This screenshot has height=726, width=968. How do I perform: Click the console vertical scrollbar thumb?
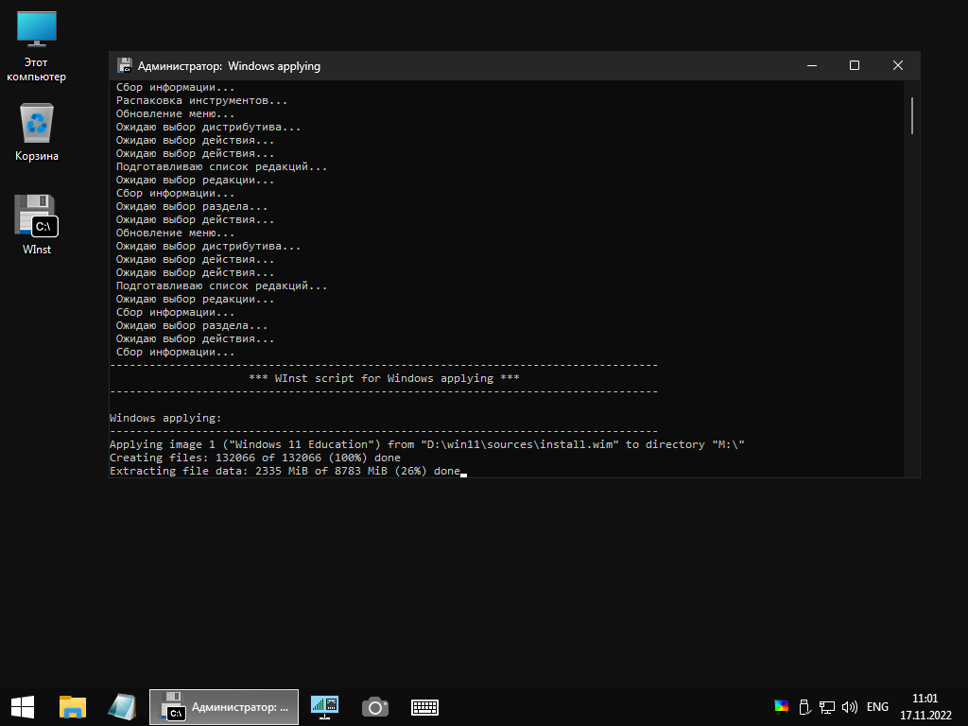point(912,115)
